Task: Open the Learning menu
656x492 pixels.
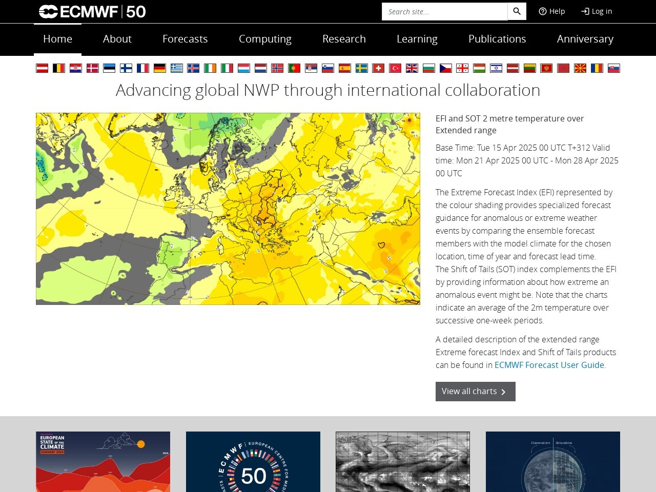Action: (x=417, y=39)
